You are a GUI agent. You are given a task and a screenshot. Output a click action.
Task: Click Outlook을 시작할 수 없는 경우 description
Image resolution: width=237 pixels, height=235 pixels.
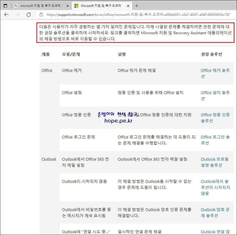pyautogui.click(x=155, y=184)
